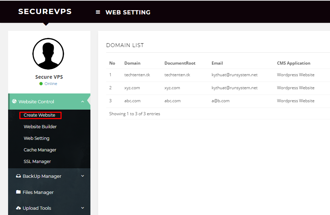Sort by Email column header
330x215 pixels.
click(217, 63)
